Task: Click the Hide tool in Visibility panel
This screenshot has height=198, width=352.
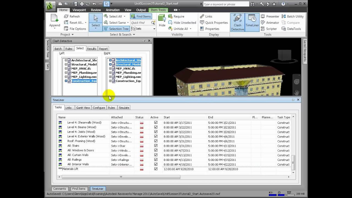Action: pos(162,21)
